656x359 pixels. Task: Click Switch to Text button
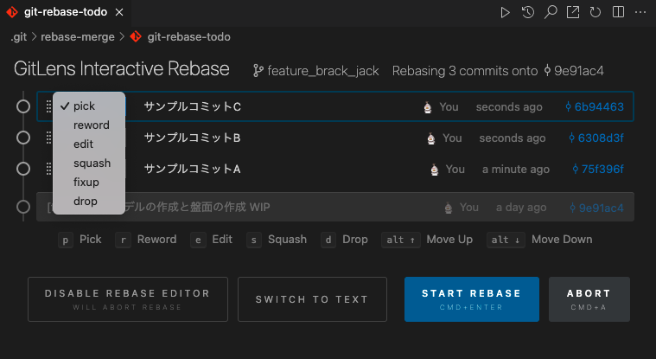pos(312,299)
